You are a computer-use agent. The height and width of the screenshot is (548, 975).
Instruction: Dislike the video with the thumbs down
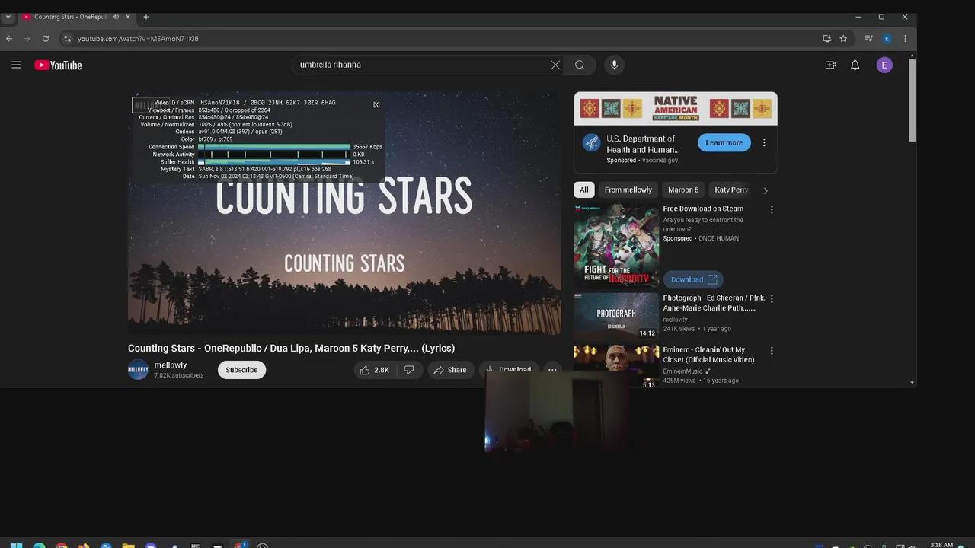click(409, 369)
